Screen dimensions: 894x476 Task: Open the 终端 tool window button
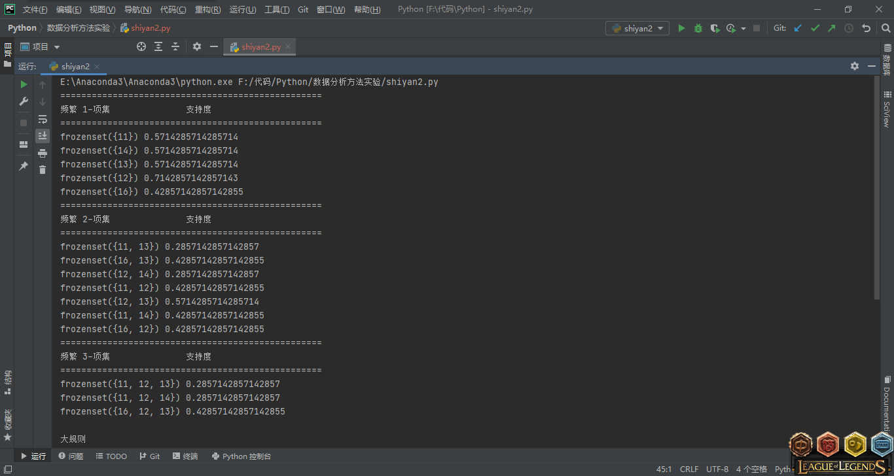[x=185, y=456]
